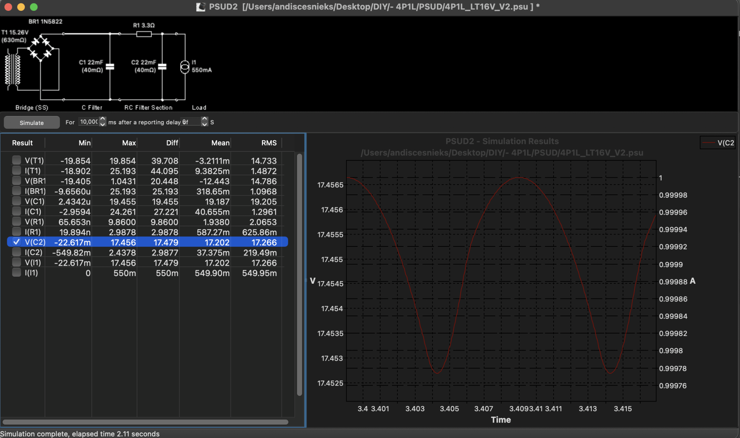Click the results table horizontal scrollbar
Screen dimensions: 740x438
[x=145, y=422]
